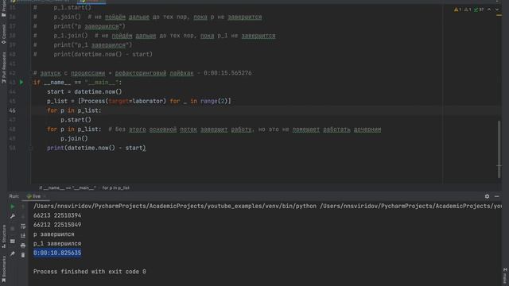The width and height of the screenshot is (509, 286).
Task: Open the Structure tool window
Action: [x=3, y=237]
